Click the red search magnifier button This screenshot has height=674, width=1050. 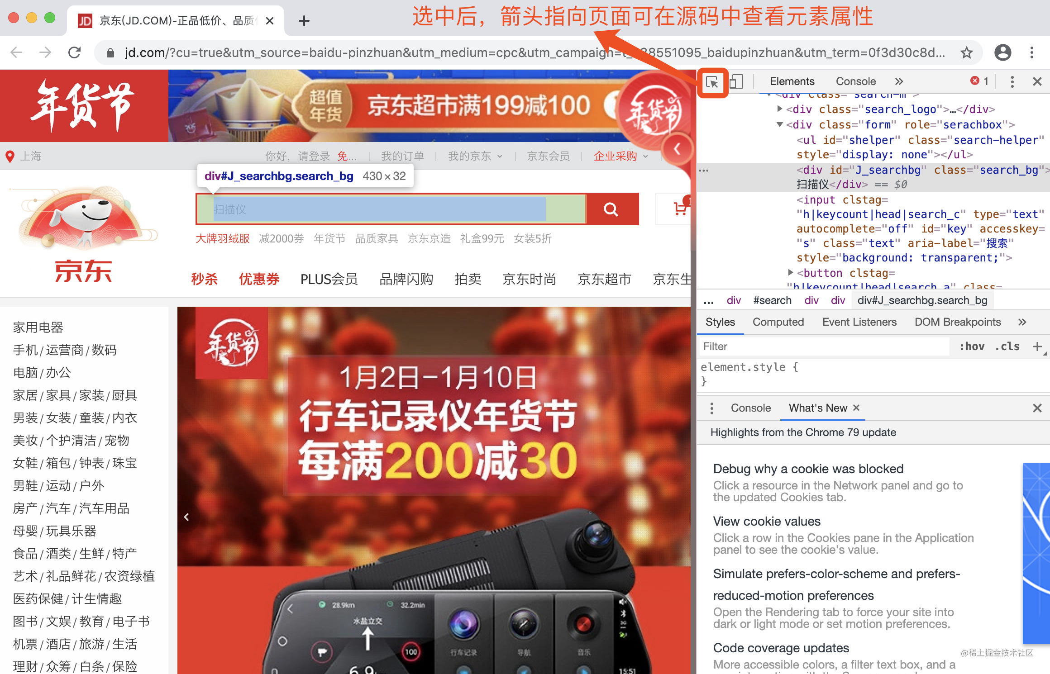pyautogui.click(x=611, y=209)
